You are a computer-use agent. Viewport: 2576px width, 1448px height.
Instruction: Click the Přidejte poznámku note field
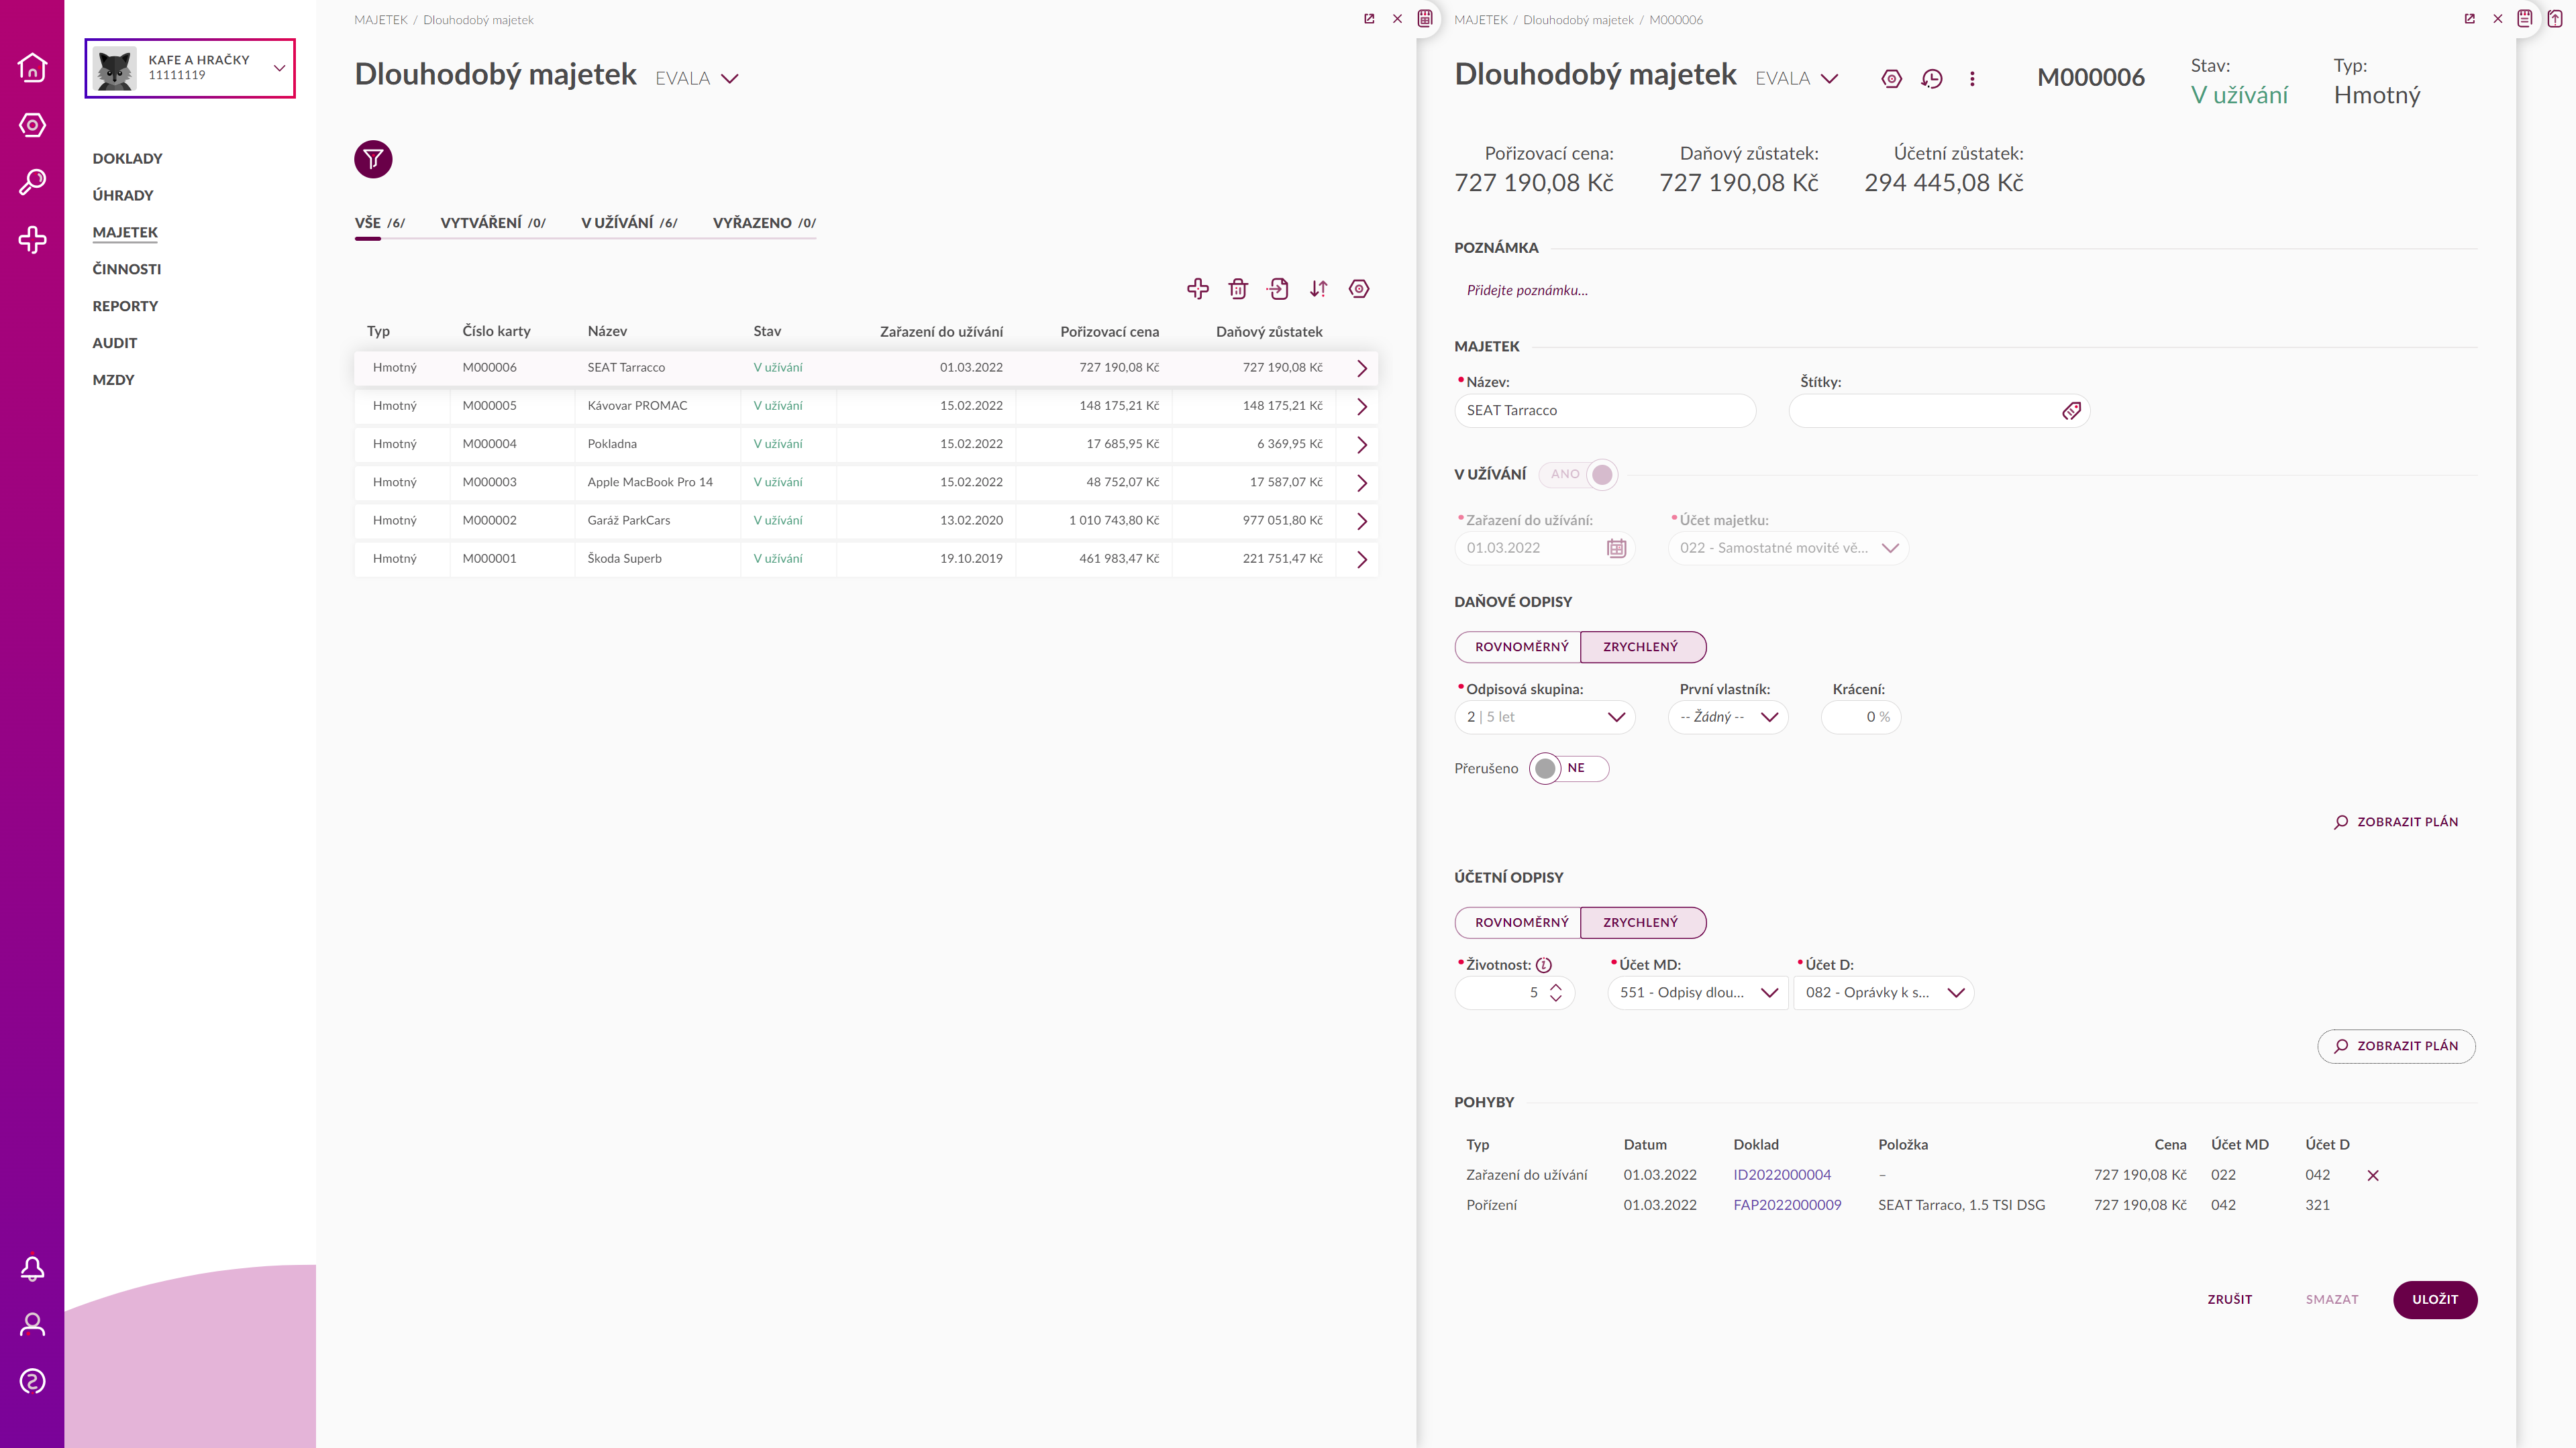click(1527, 291)
